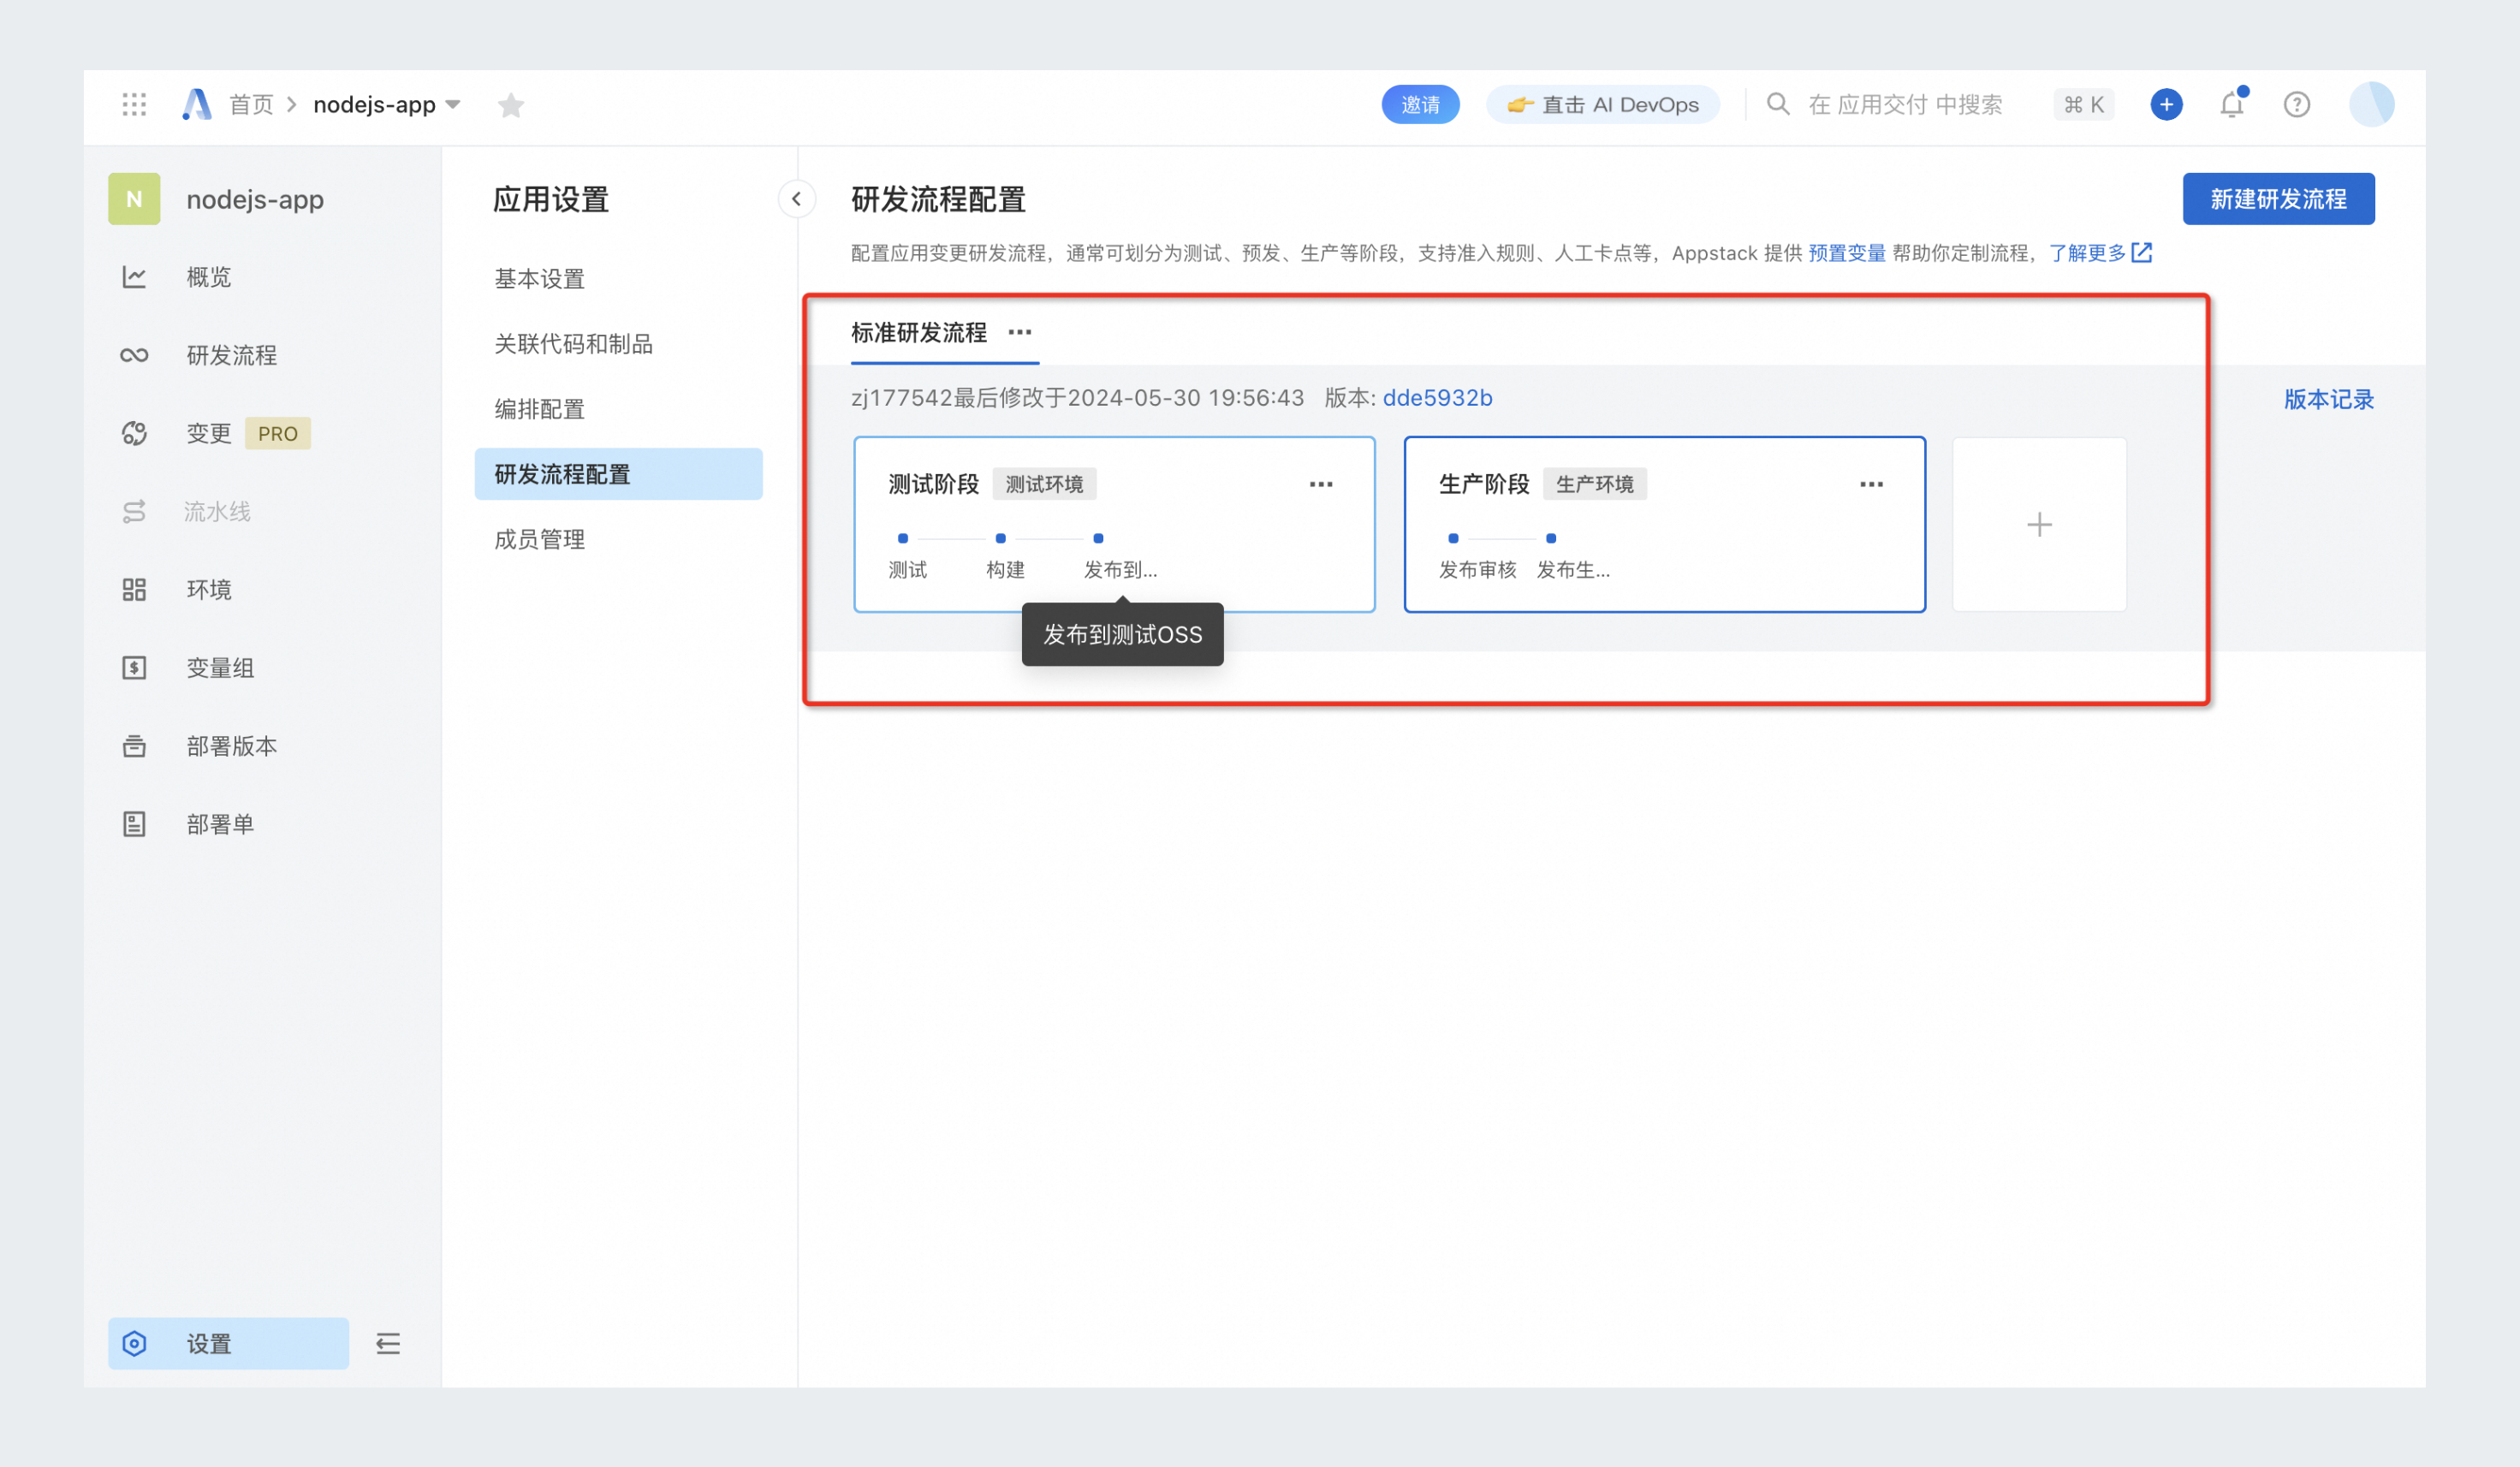The image size is (2520, 1467).
Task: Click the 部署版本 stack icon
Action: (134, 746)
